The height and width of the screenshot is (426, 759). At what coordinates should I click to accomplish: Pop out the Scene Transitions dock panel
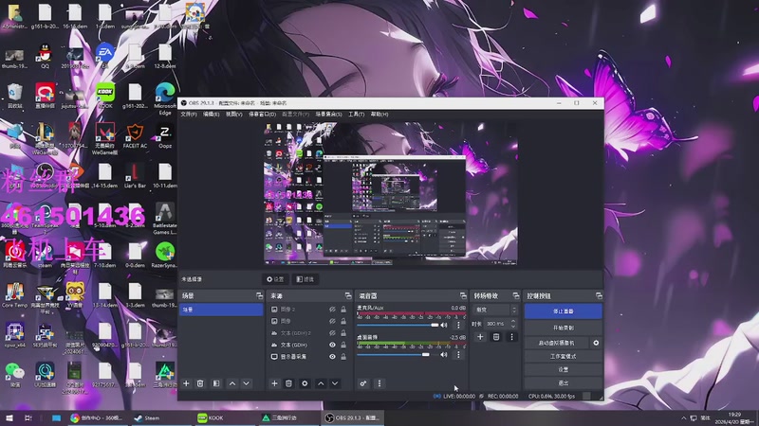coord(515,295)
